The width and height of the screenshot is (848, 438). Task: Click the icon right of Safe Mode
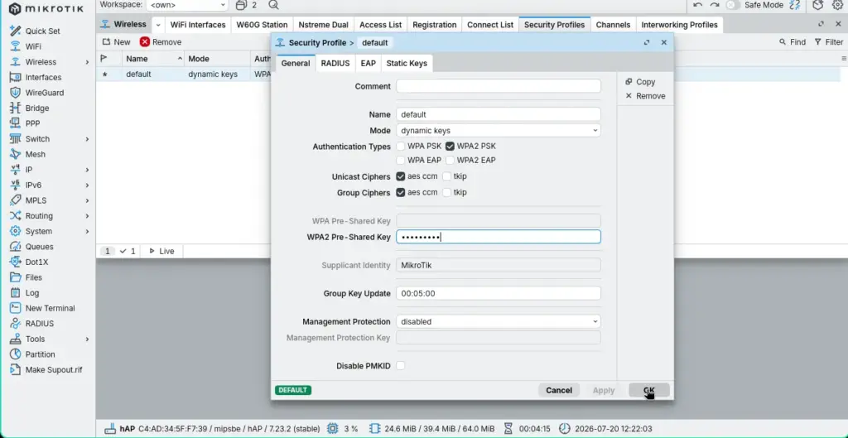(x=794, y=5)
